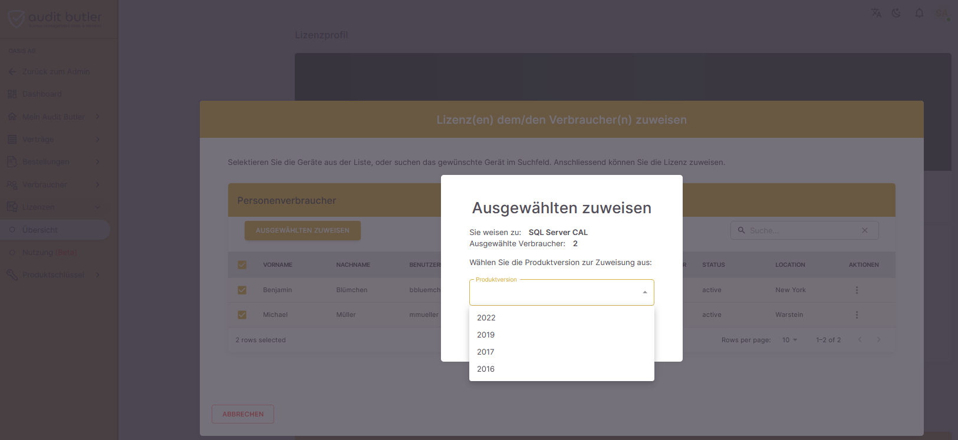Sort table by LOCATION column header
Viewport: 958px width, 440px height.
point(790,265)
